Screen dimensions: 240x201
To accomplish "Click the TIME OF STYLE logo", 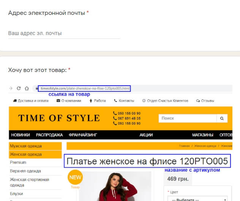I will [x=59, y=118].
